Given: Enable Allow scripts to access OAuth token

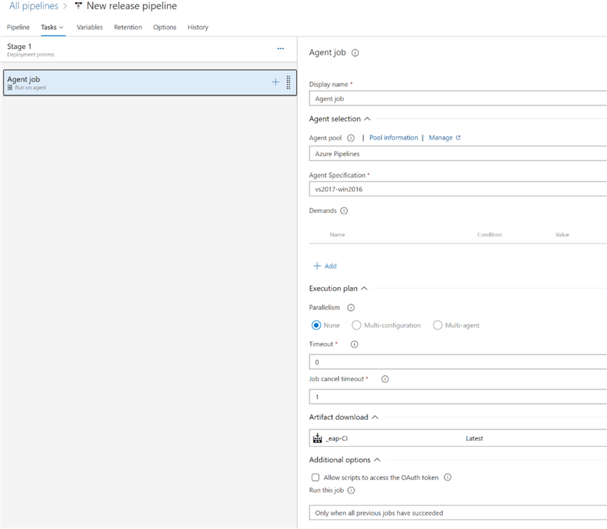Looking at the screenshot, I should pyautogui.click(x=316, y=478).
